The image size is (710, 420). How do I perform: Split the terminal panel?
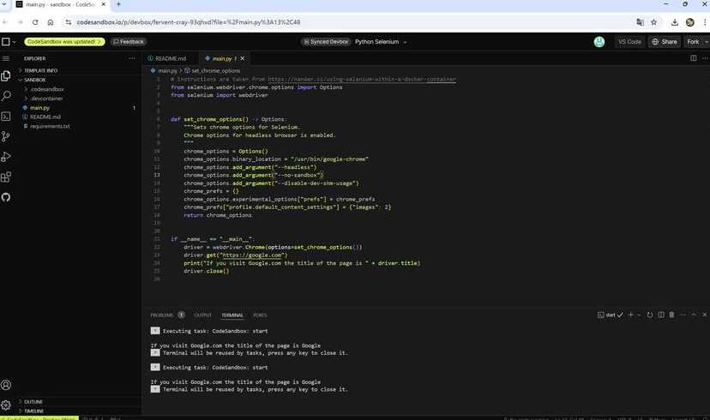(x=661, y=315)
